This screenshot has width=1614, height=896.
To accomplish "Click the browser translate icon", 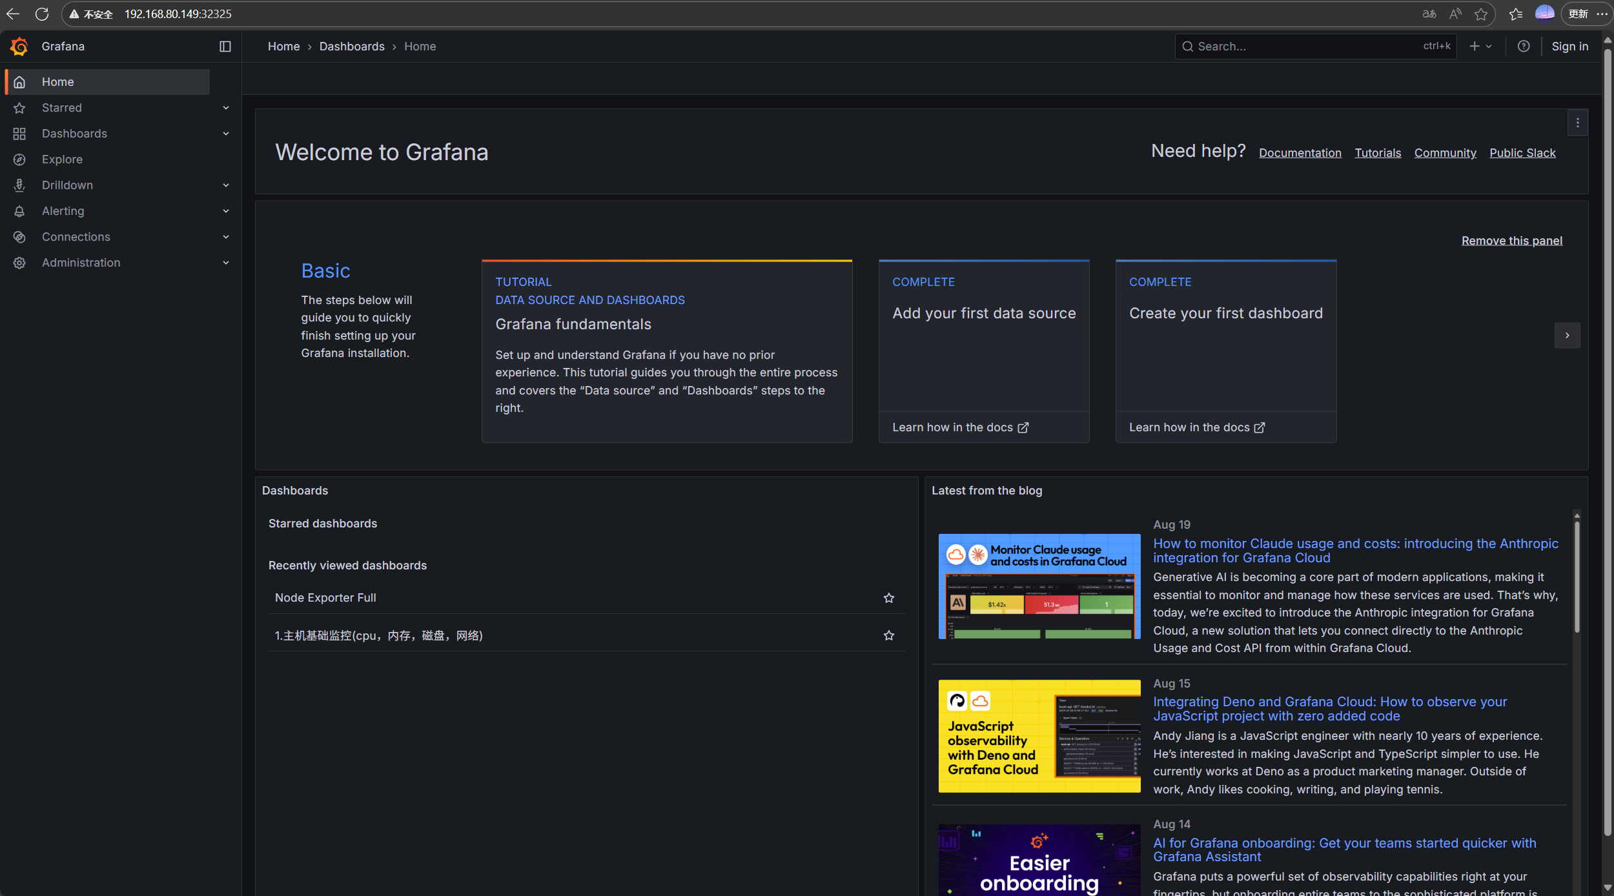I will coord(1429,14).
